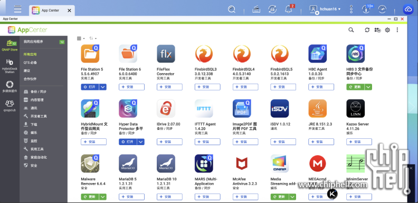Viewport: 418px width, 203px height.
Task: Click the HBS 3 app icon
Action: click(x=355, y=54)
